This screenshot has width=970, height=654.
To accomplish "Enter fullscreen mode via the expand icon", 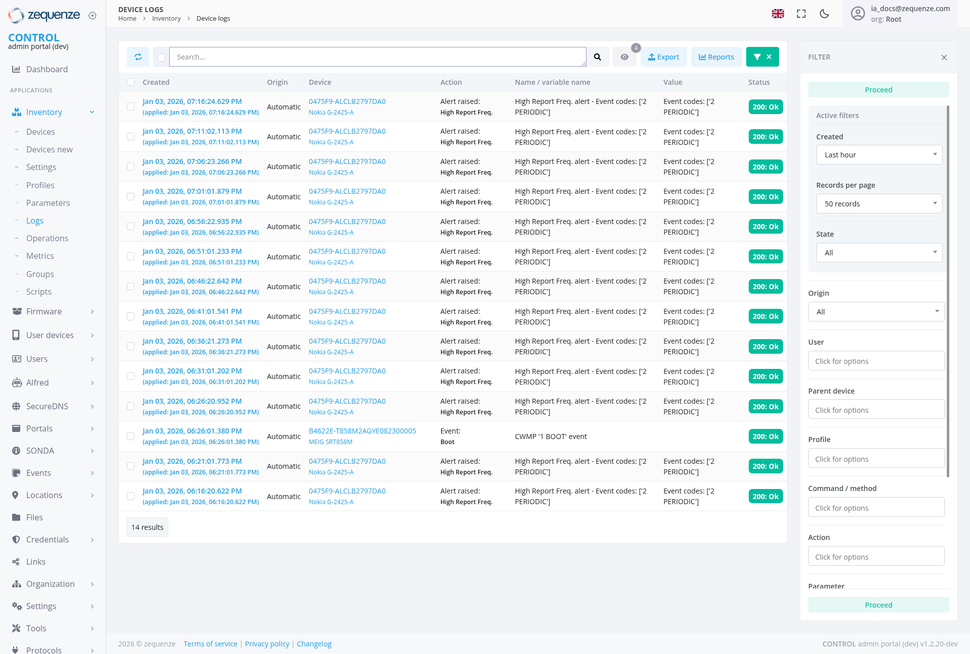I will 801,14.
